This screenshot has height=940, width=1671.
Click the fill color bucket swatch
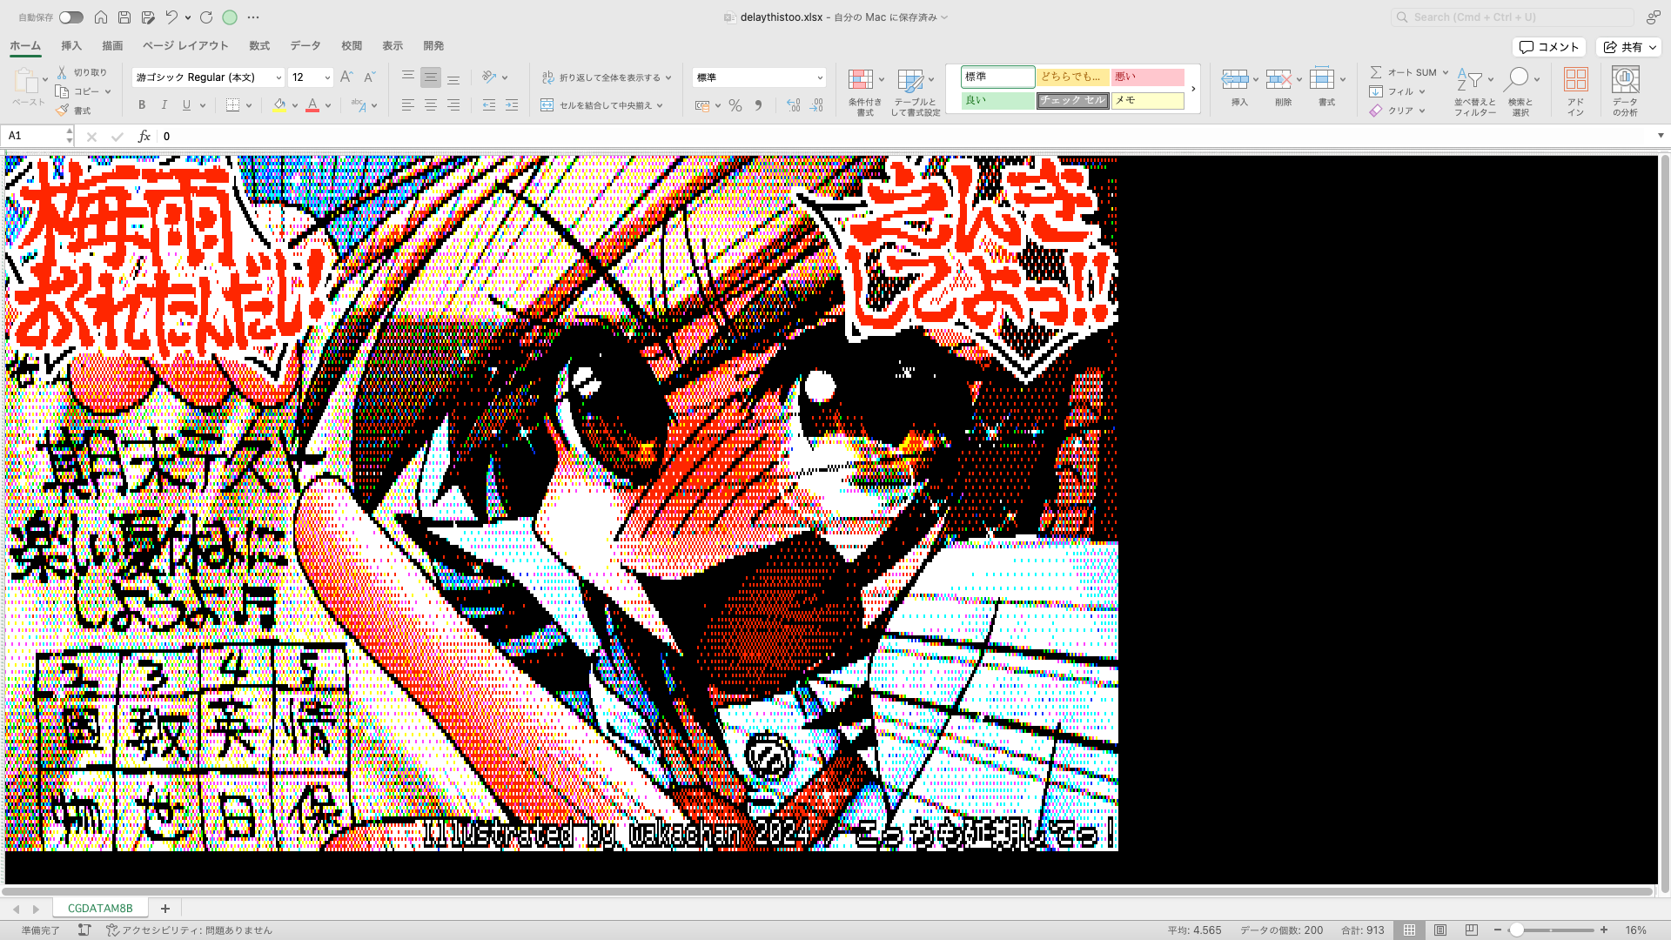[x=279, y=106]
